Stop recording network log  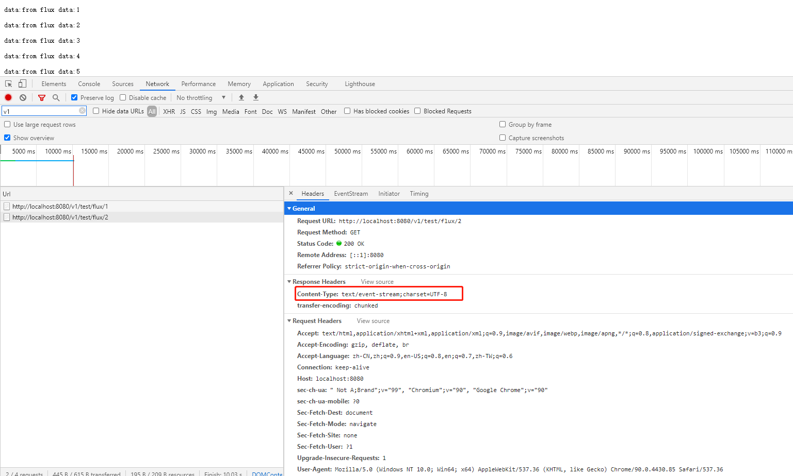coord(8,97)
